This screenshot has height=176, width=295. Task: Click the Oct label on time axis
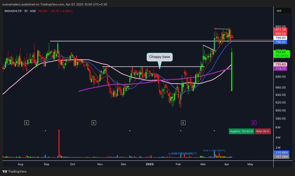[73, 164]
